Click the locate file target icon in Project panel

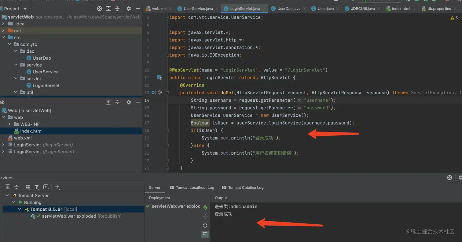[x=99, y=9]
